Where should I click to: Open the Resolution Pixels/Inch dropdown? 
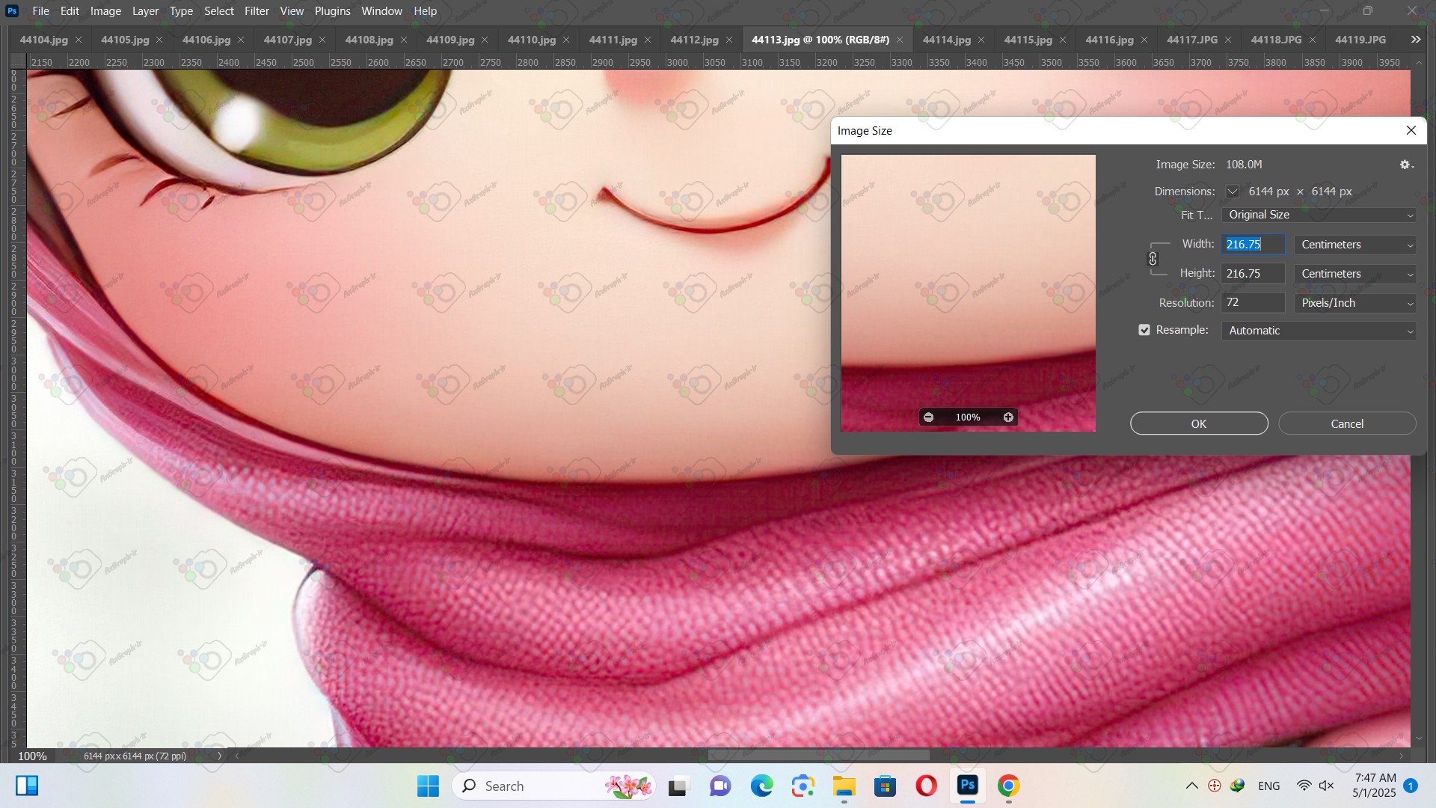coord(1355,303)
